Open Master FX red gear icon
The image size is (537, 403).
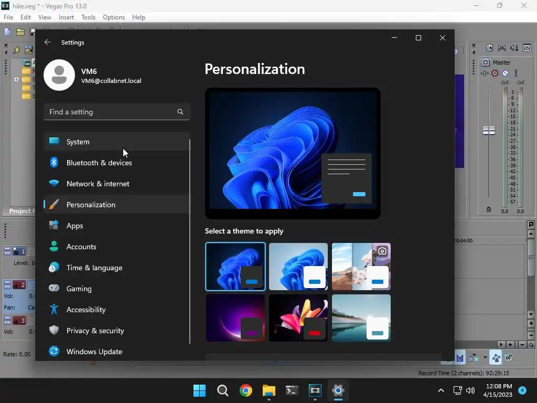pyautogui.click(x=495, y=73)
